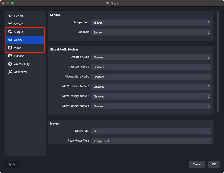Open the Desktop Audio 2 device dropdown
The image size is (224, 173).
pyautogui.click(x=151, y=67)
